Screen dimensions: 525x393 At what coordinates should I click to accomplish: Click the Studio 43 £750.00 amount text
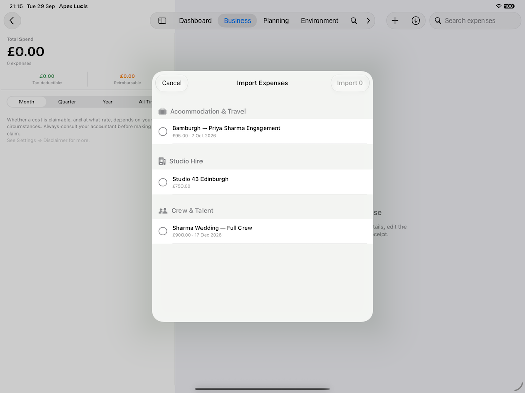181,186
